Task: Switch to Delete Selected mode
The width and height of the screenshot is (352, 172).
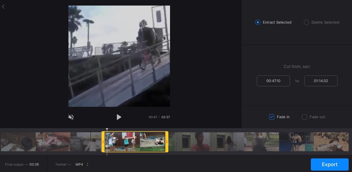Action: [306, 22]
